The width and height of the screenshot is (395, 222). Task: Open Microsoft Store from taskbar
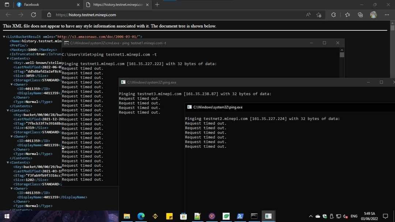(183, 216)
